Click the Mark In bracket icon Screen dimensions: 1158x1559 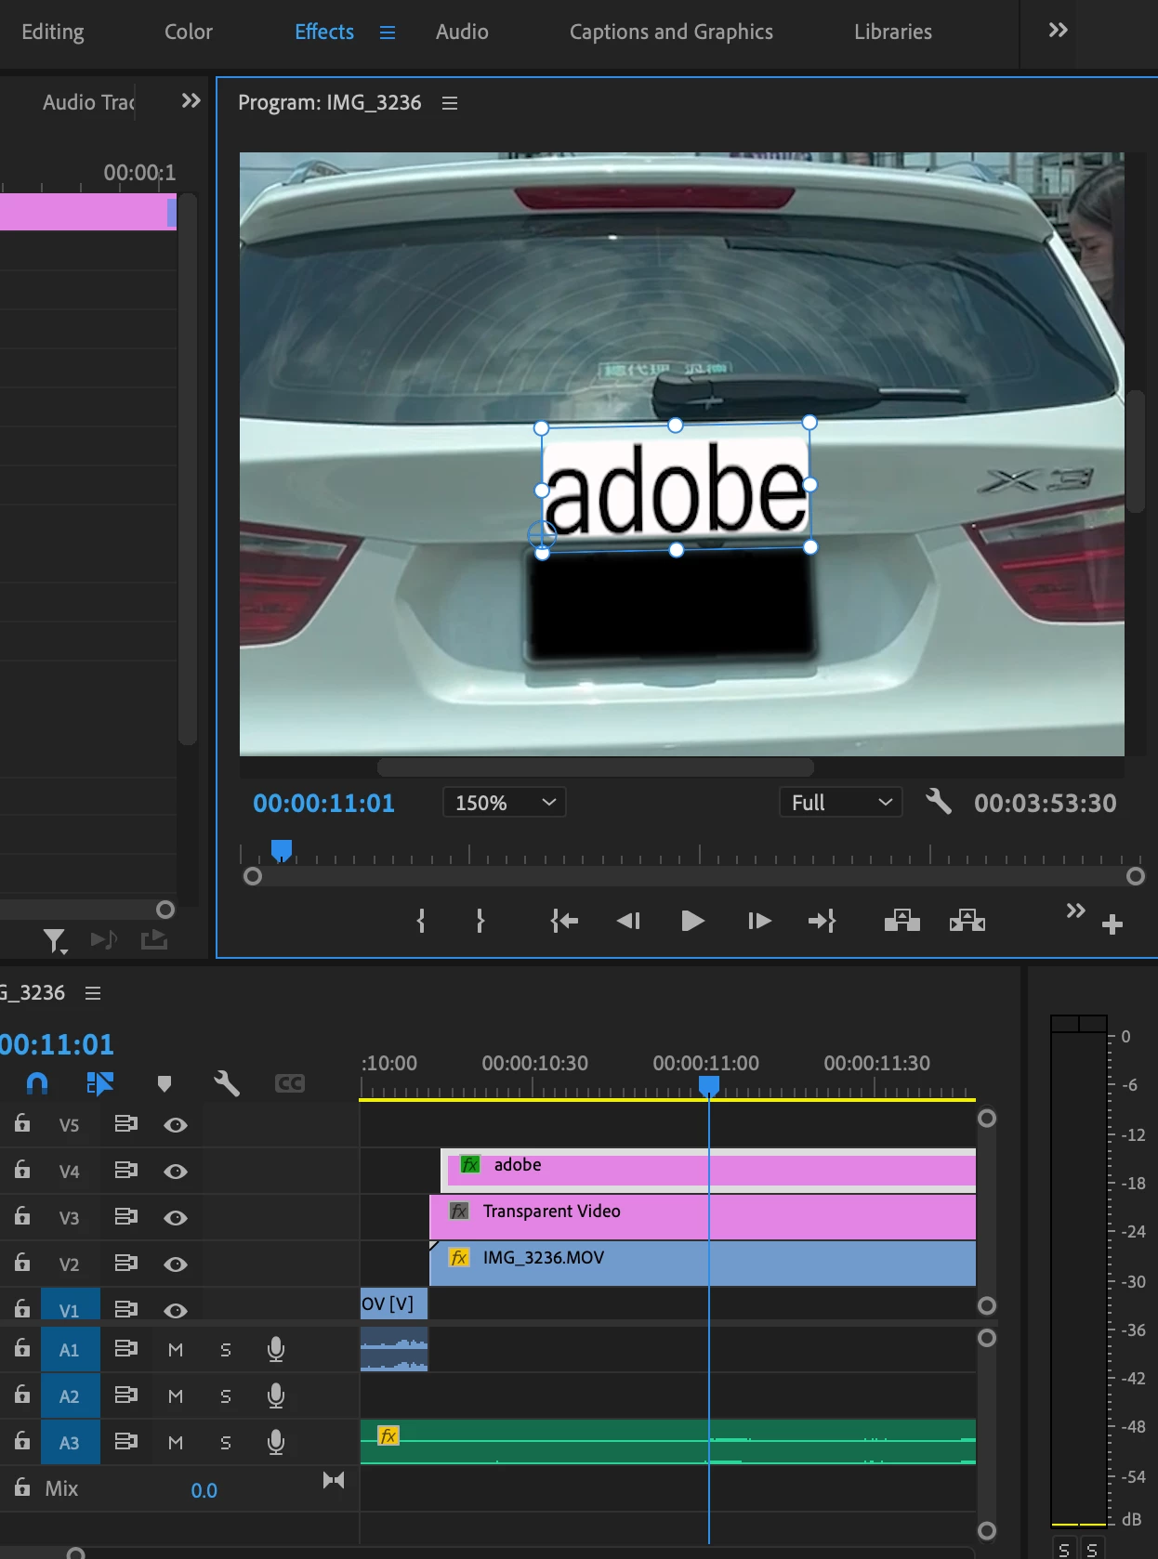point(421,921)
